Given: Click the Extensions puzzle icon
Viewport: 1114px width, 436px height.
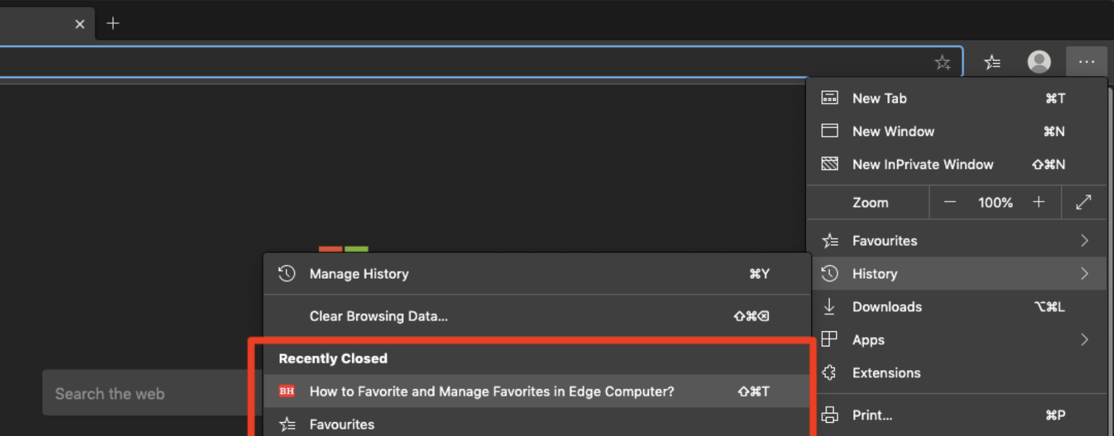Looking at the screenshot, I should (x=830, y=373).
